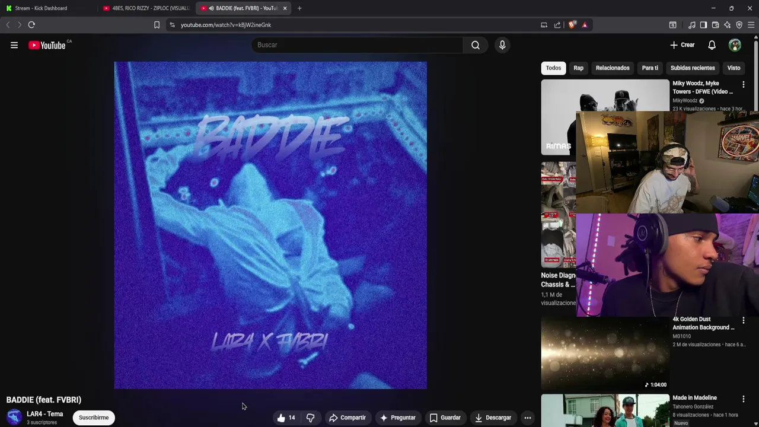Select the Para ti filter chip
The image size is (759, 427).
[650, 68]
